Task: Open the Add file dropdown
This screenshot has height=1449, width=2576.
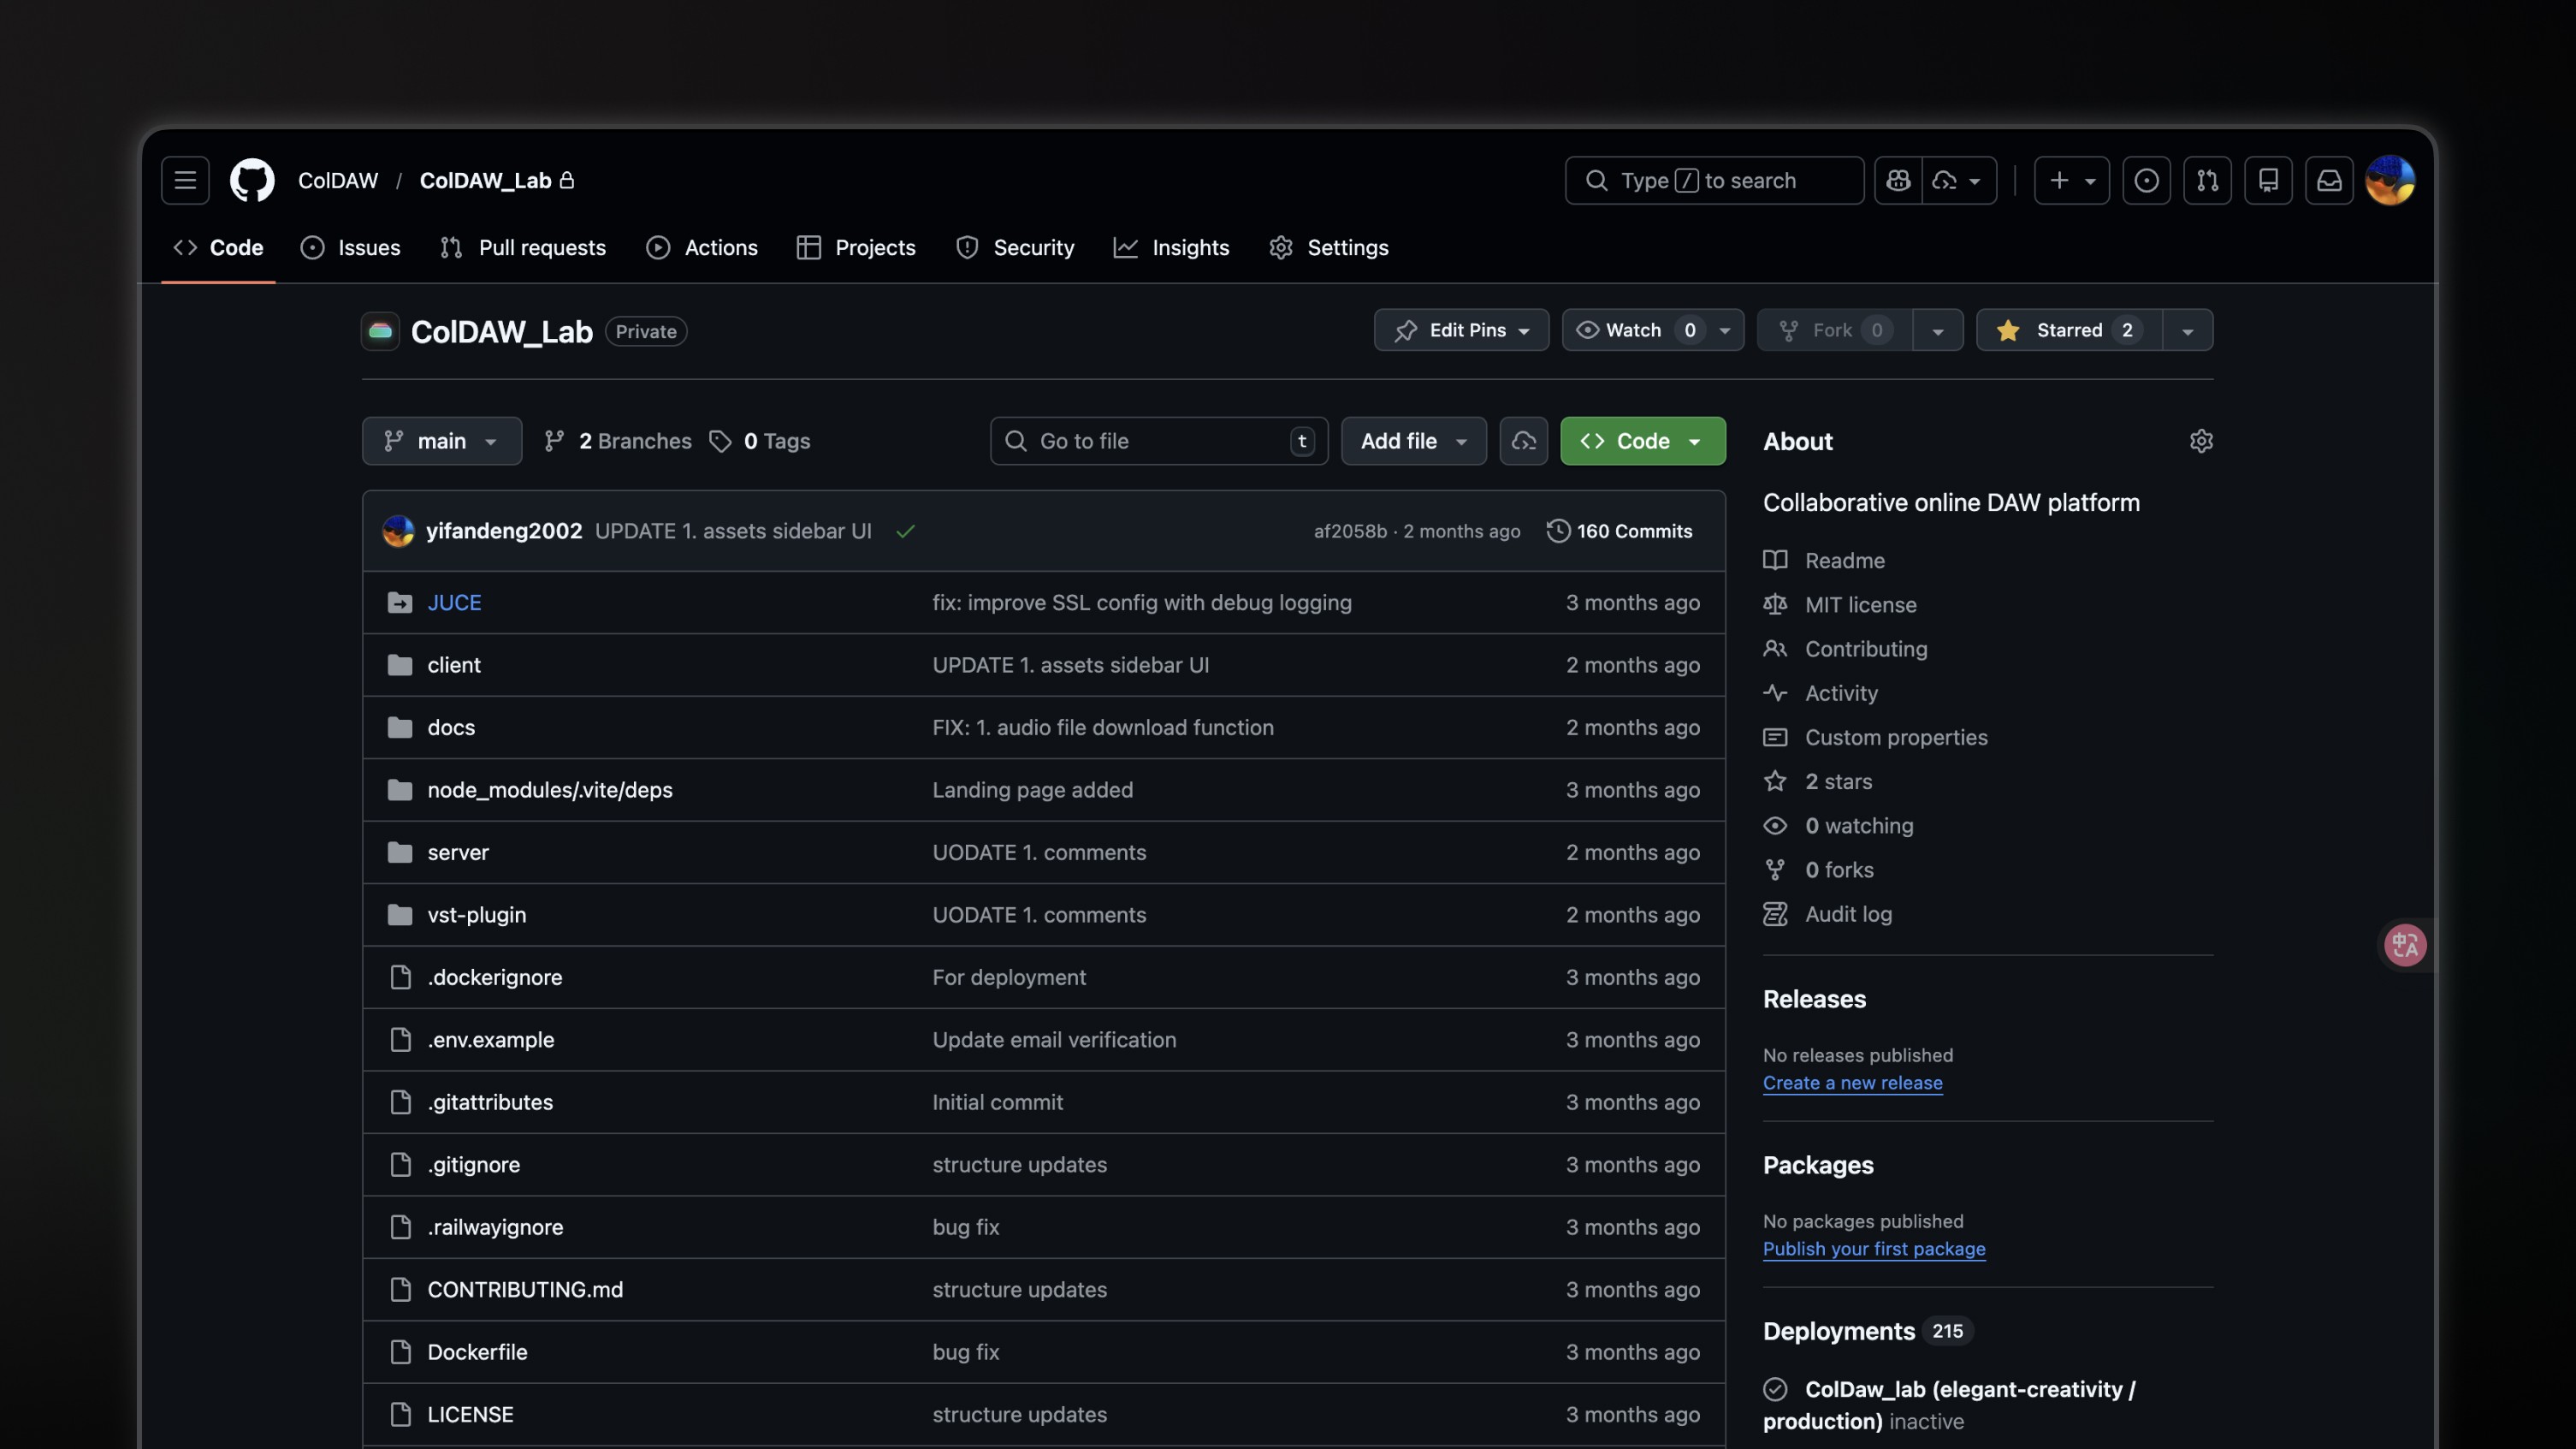Action: [x=1413, y=442]
